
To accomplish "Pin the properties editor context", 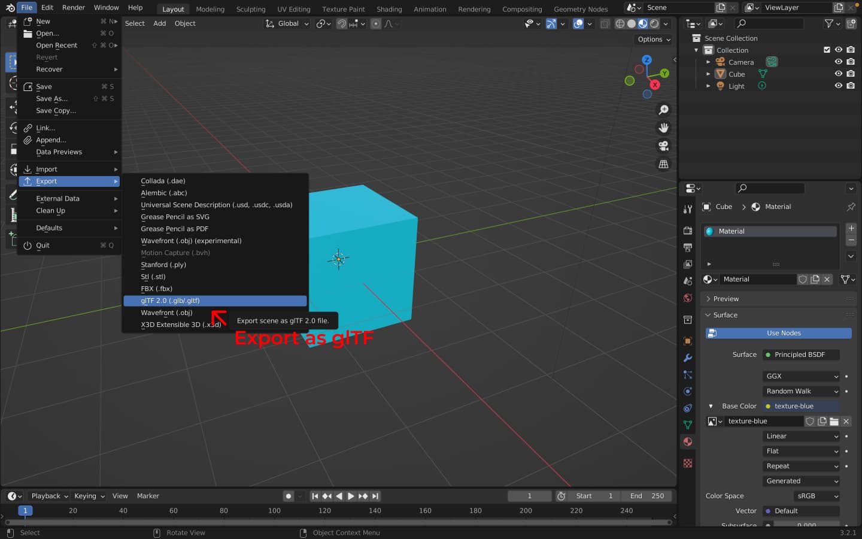I will tap(851, 207).
